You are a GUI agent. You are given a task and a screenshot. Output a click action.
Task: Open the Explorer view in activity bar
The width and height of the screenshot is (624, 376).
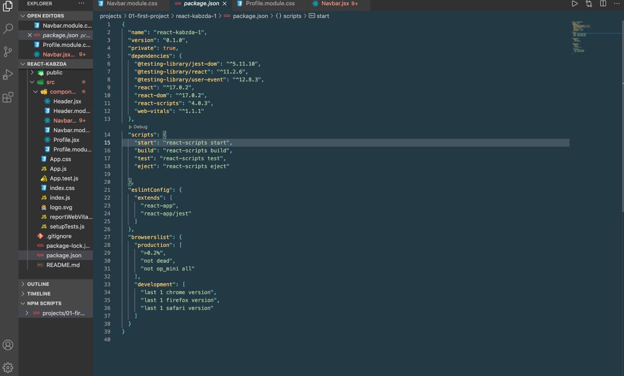point(8,6)
